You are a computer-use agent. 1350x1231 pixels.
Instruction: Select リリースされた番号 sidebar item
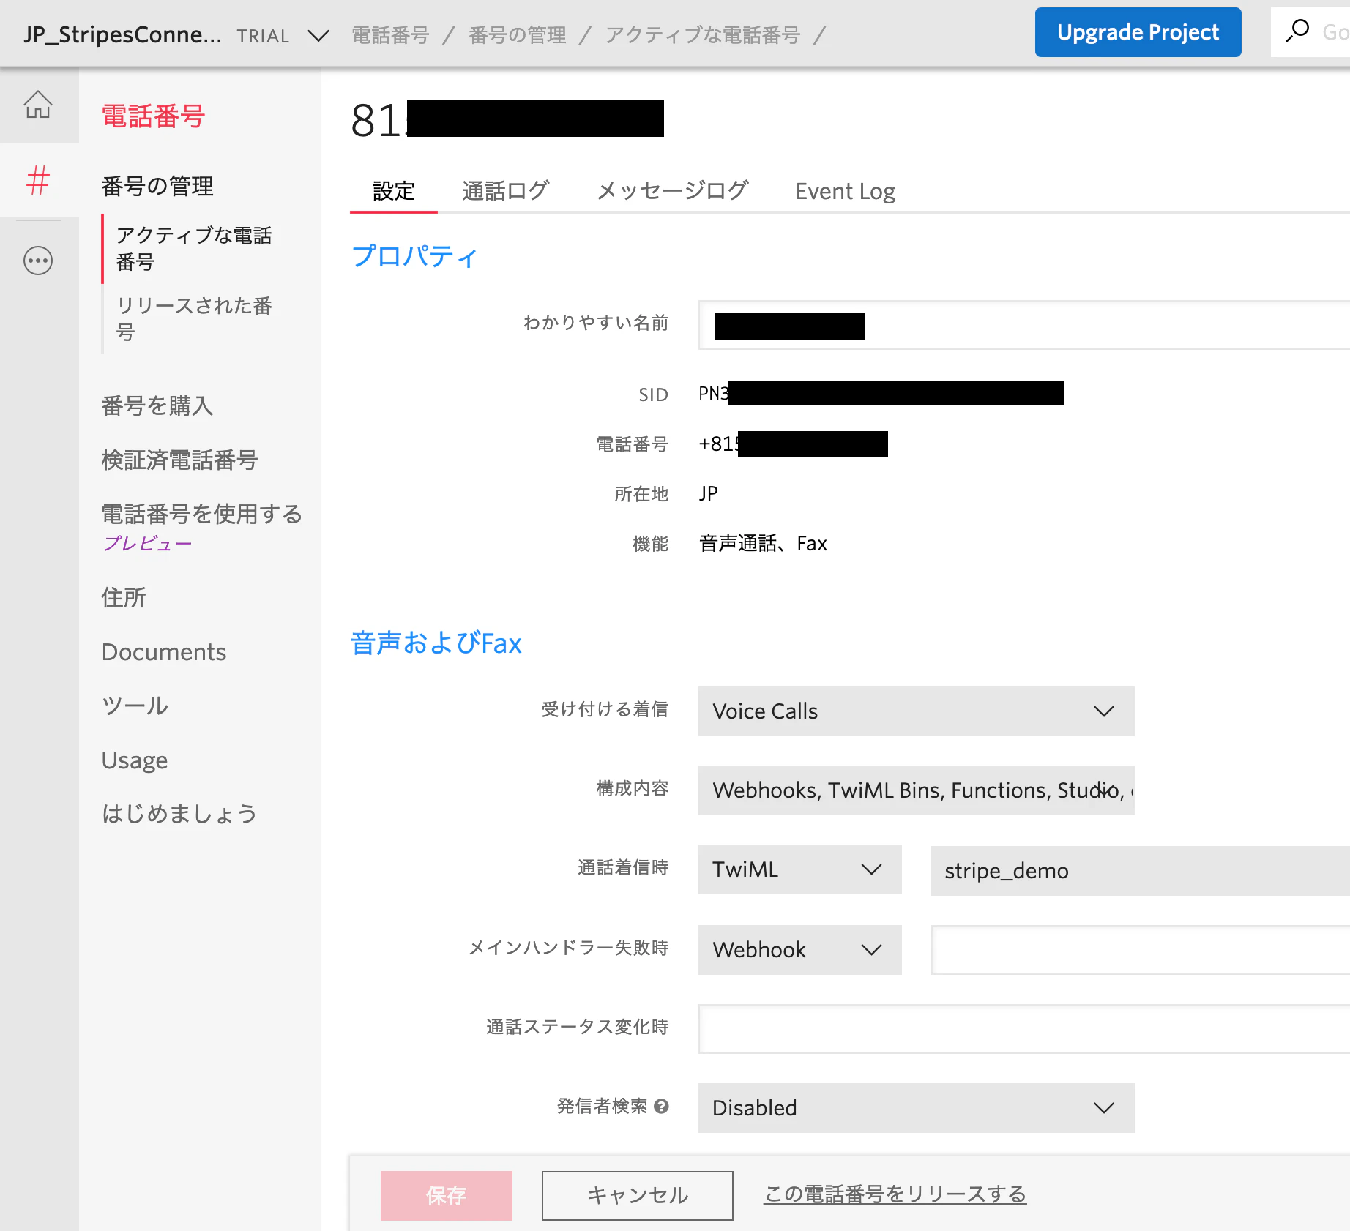tap(194, 319)
